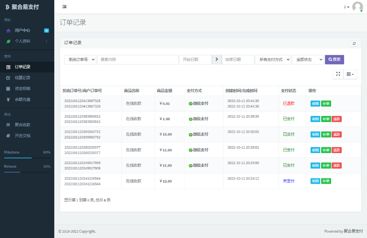Screen dimensions: 367x238
Task: Click the leaf icon next to 个人资料
Action: (x=8, y=41)
